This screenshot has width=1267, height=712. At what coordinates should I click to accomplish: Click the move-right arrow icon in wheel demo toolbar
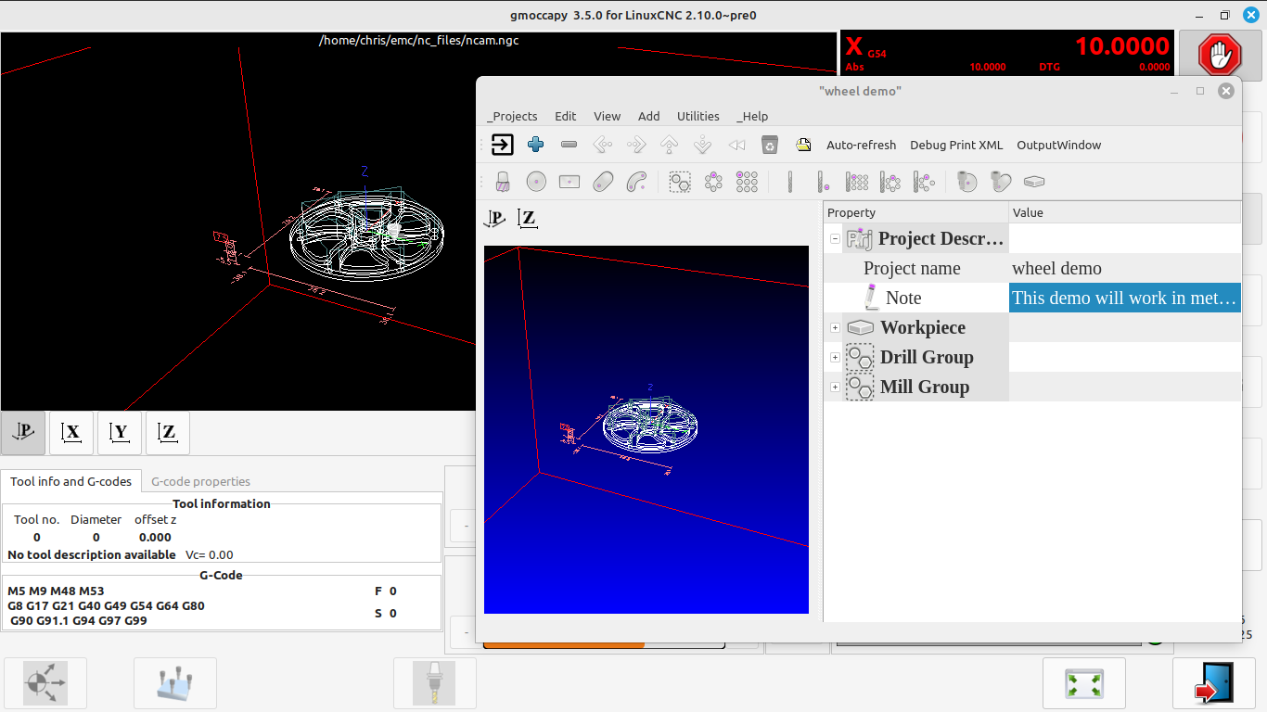click(636, 145)
